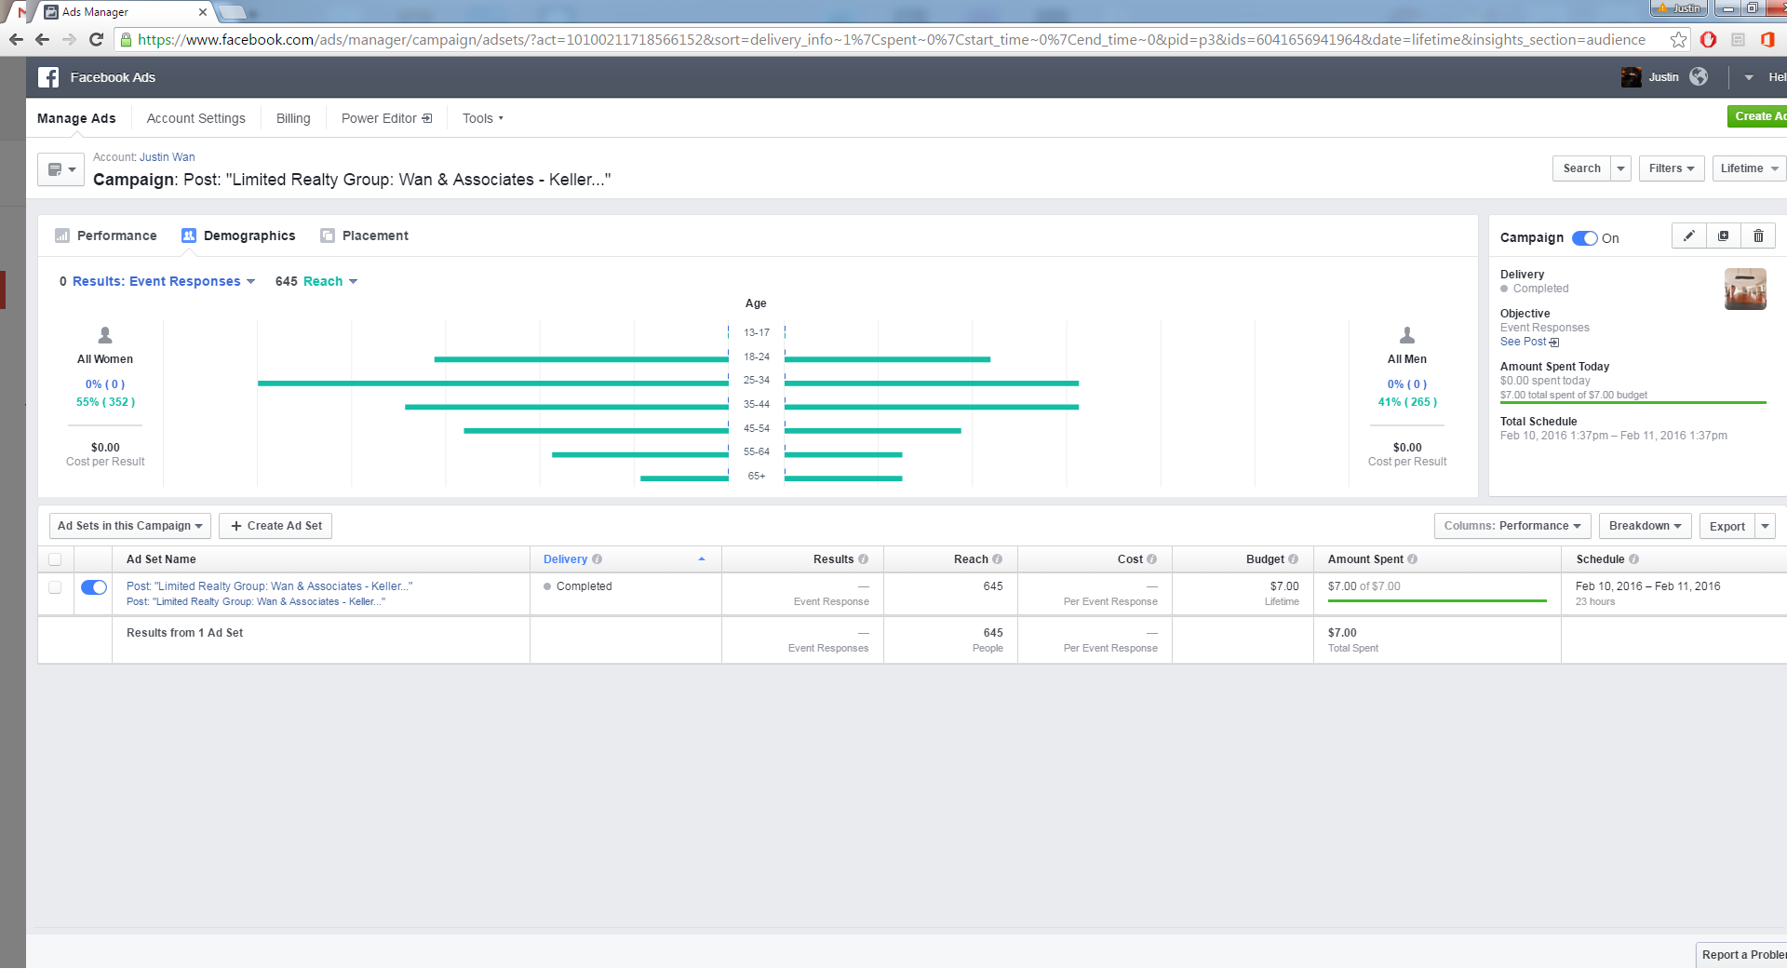Open the Tools dropdown menu
The width and height of the screenshot is (1787, 969).
[x=482, y=118]
